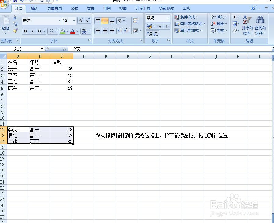Click 格式 in cells group
The width and height of the screenshot is (274, 223).
pos(219,31)
